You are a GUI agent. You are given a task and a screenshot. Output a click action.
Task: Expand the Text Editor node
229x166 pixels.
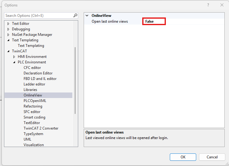8,24
